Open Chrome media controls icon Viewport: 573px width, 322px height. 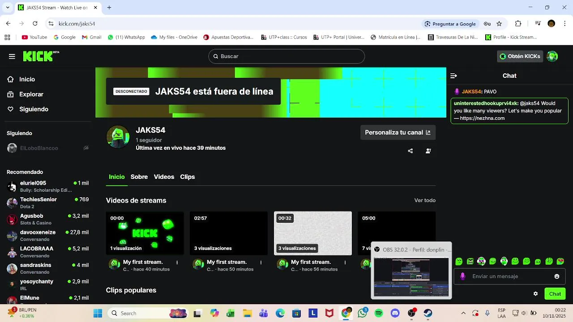click(x=538, y=24)
